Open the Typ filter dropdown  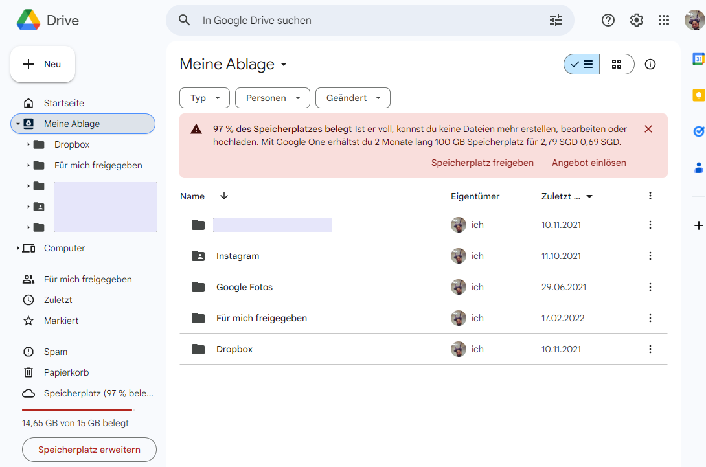pyautogui.click(x=204, y=98)
